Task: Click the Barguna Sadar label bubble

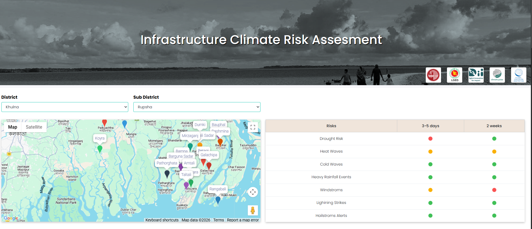Action: click(x=181, y=156)
